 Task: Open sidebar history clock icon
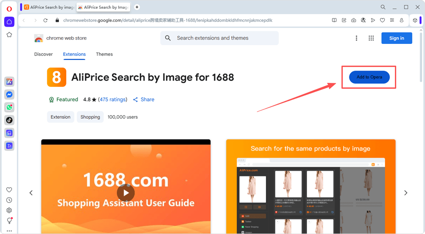9,200
